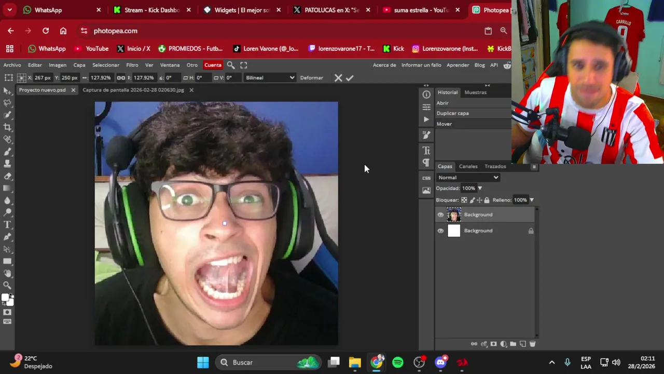Select the Move tool in the toolbar

[7, 91]
